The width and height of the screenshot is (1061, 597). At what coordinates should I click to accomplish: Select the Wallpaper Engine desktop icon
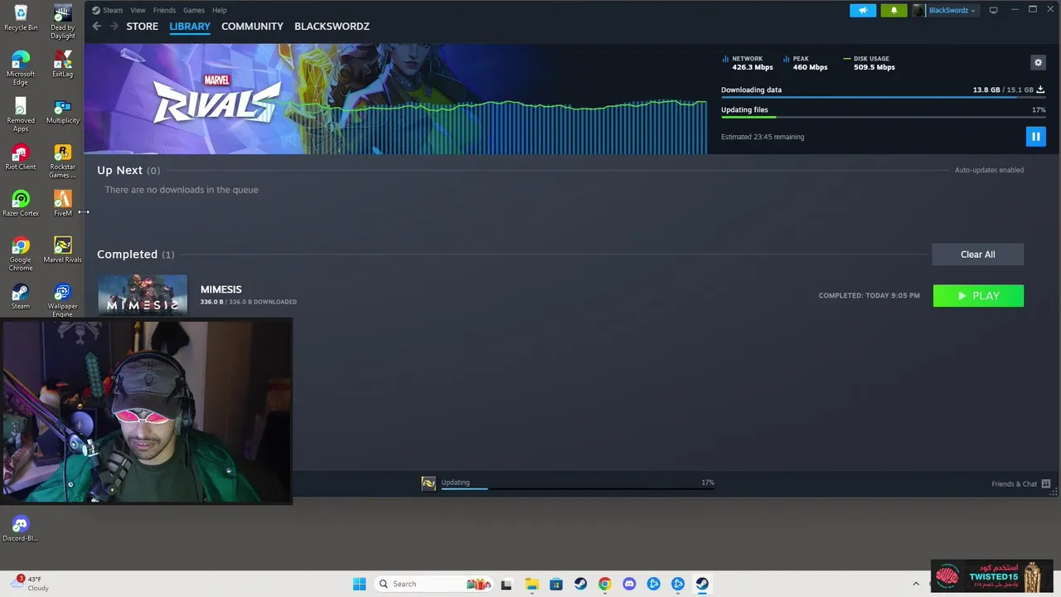(x=62, y=300)
